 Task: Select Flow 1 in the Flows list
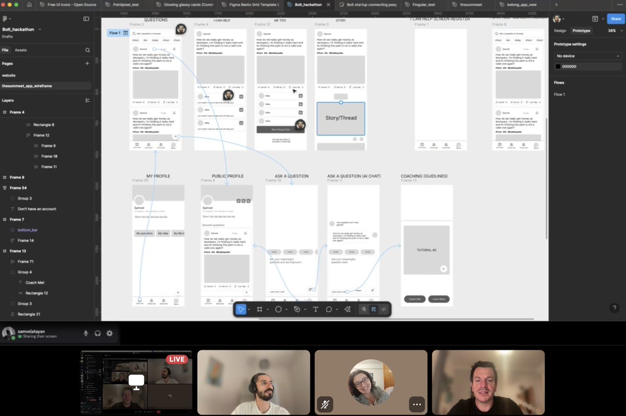click(x=559, y=94)
